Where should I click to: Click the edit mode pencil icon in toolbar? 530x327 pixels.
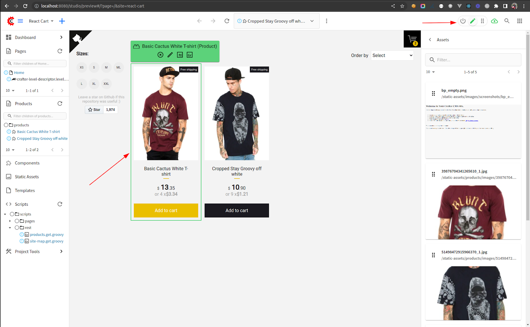pos(473,21)
